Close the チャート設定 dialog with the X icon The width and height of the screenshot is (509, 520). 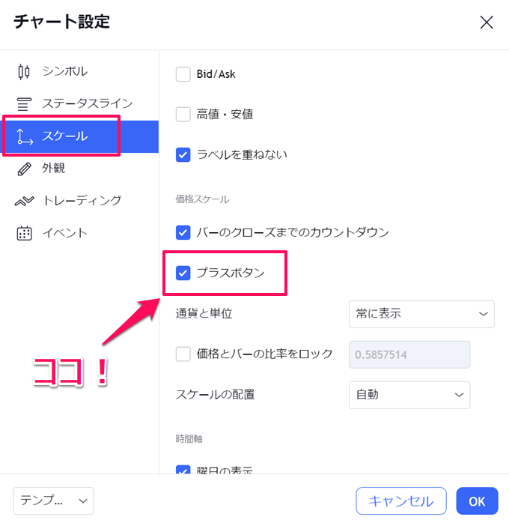tap(487, 22)
